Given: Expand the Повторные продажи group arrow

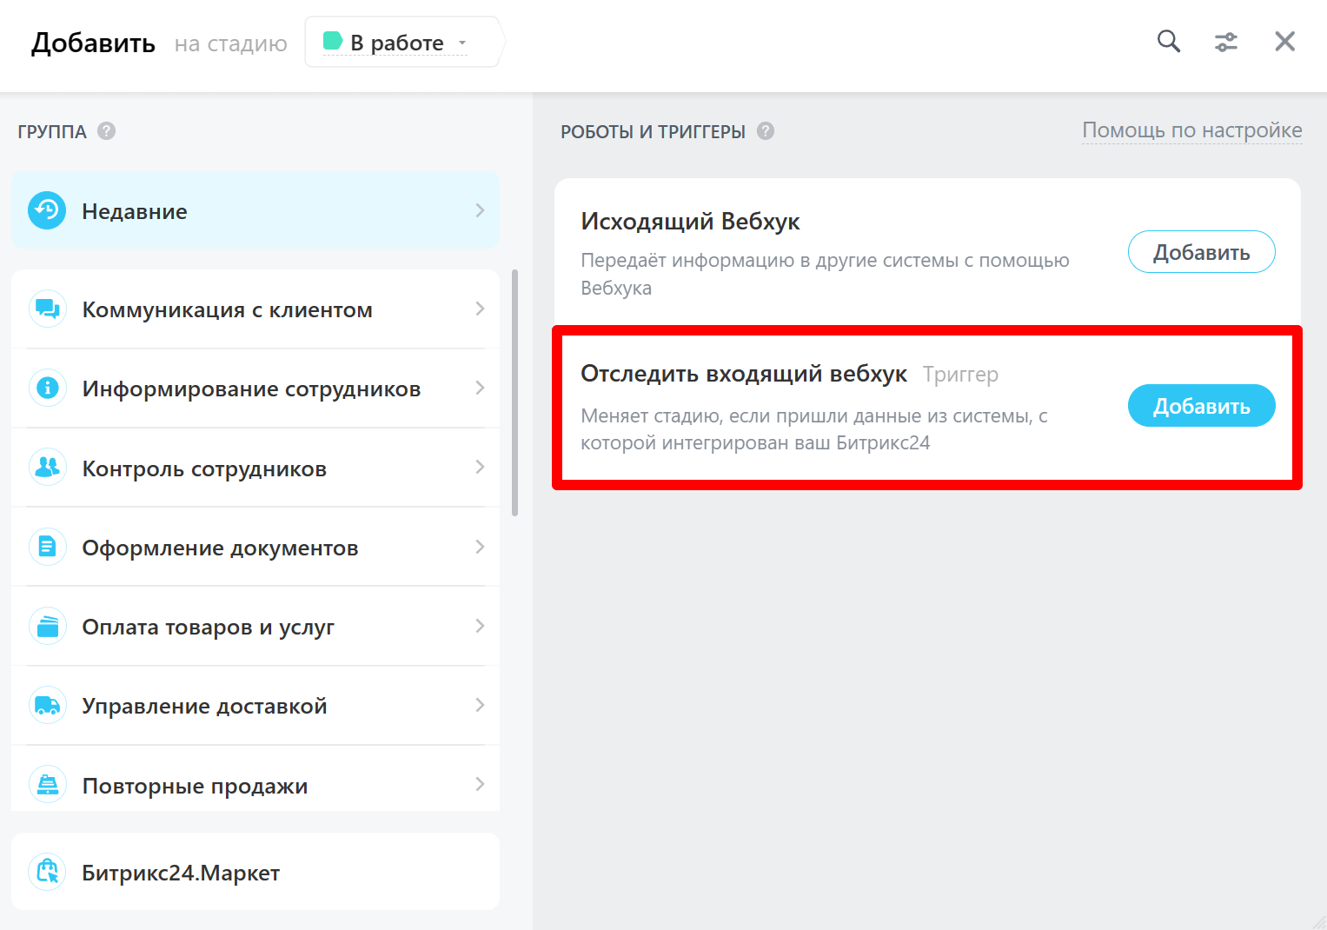Looking at the screenshot, I should [480, 784].
